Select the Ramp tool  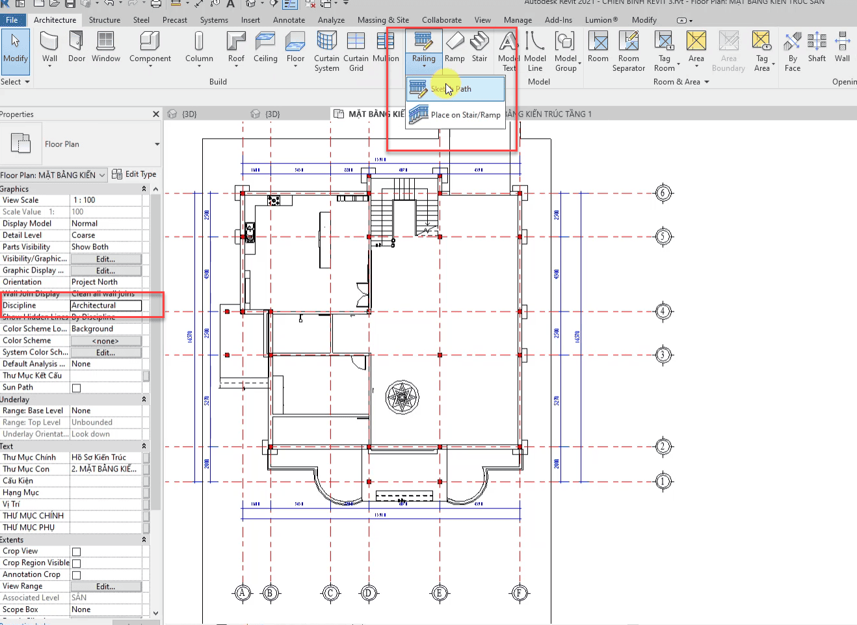(x=455, y=47)
